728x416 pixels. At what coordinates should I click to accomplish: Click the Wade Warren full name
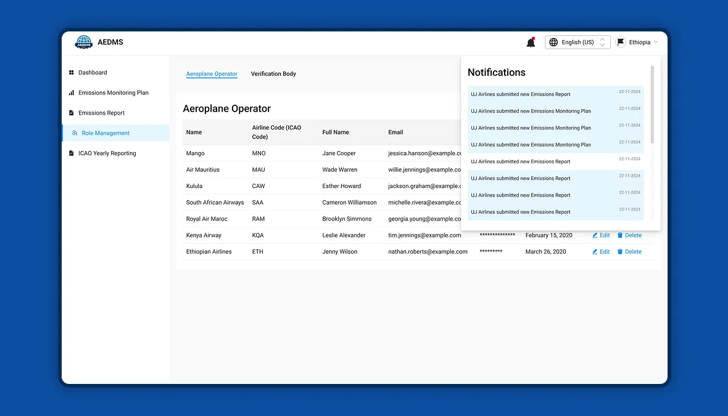click(340, 169)
